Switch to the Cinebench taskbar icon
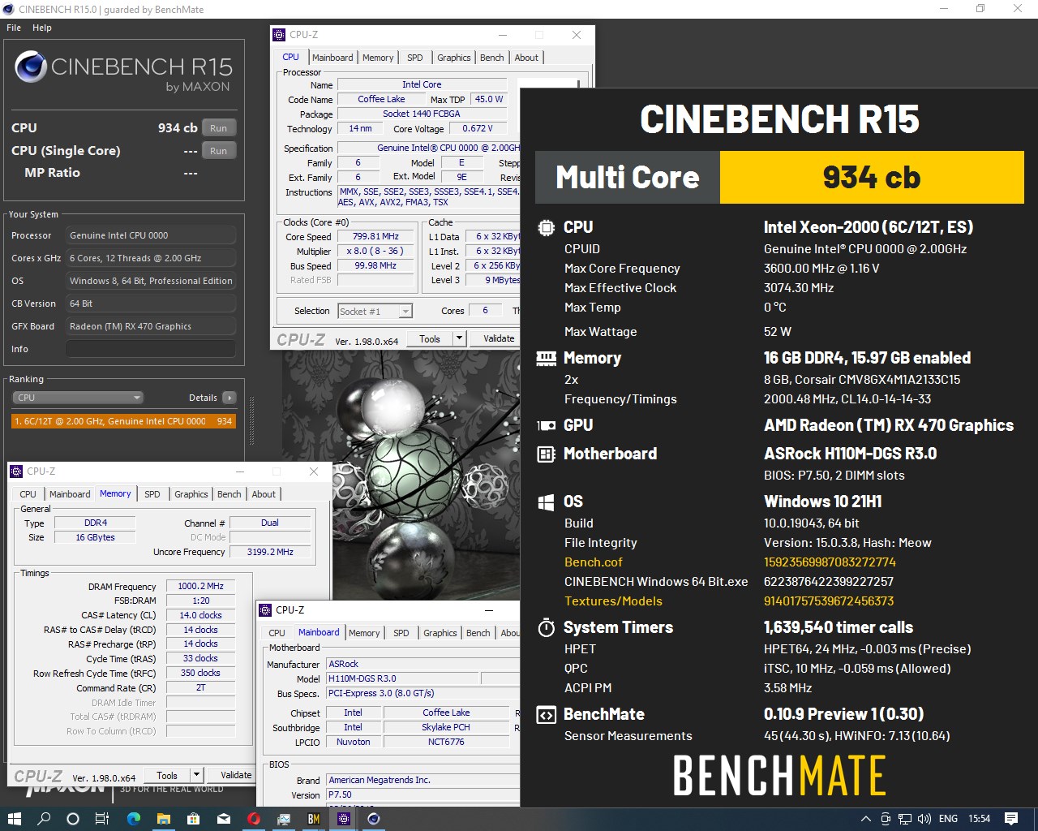This screenshot has width=1038, height=831. pos(373,819)
